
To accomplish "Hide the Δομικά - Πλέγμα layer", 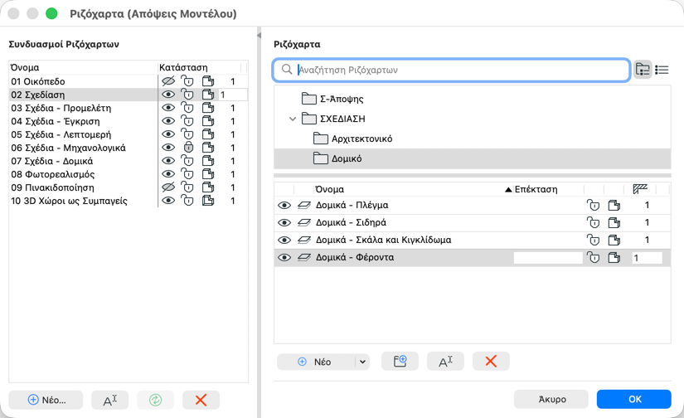I will pos(284,205).
